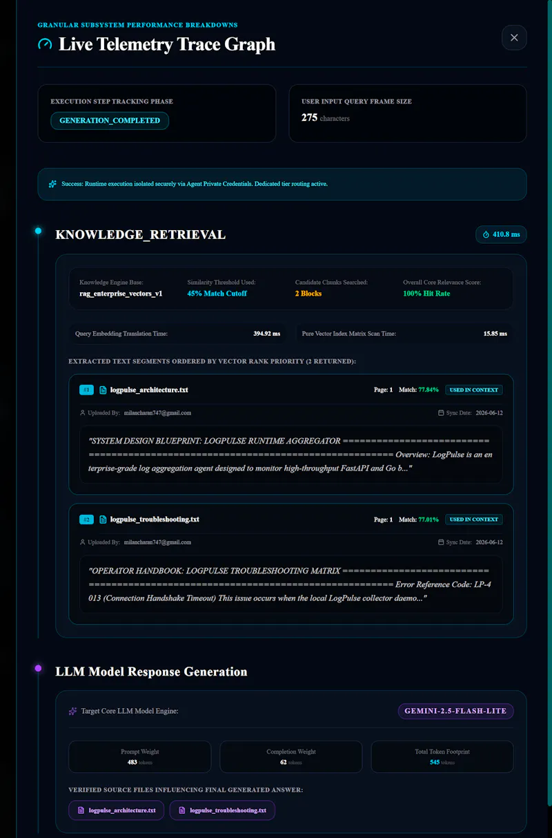Image resolution: width=552 pixels, height=838 pixels.
Task: Click the GENERATION_COMPLETED status badge
Action: click(x=110, y=120)
